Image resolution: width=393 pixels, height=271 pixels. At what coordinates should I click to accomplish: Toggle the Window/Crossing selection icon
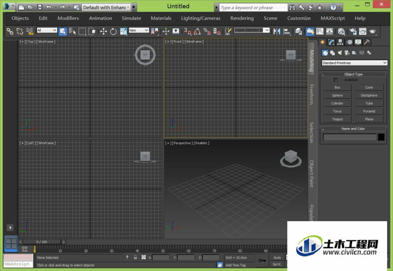[92, 31]
